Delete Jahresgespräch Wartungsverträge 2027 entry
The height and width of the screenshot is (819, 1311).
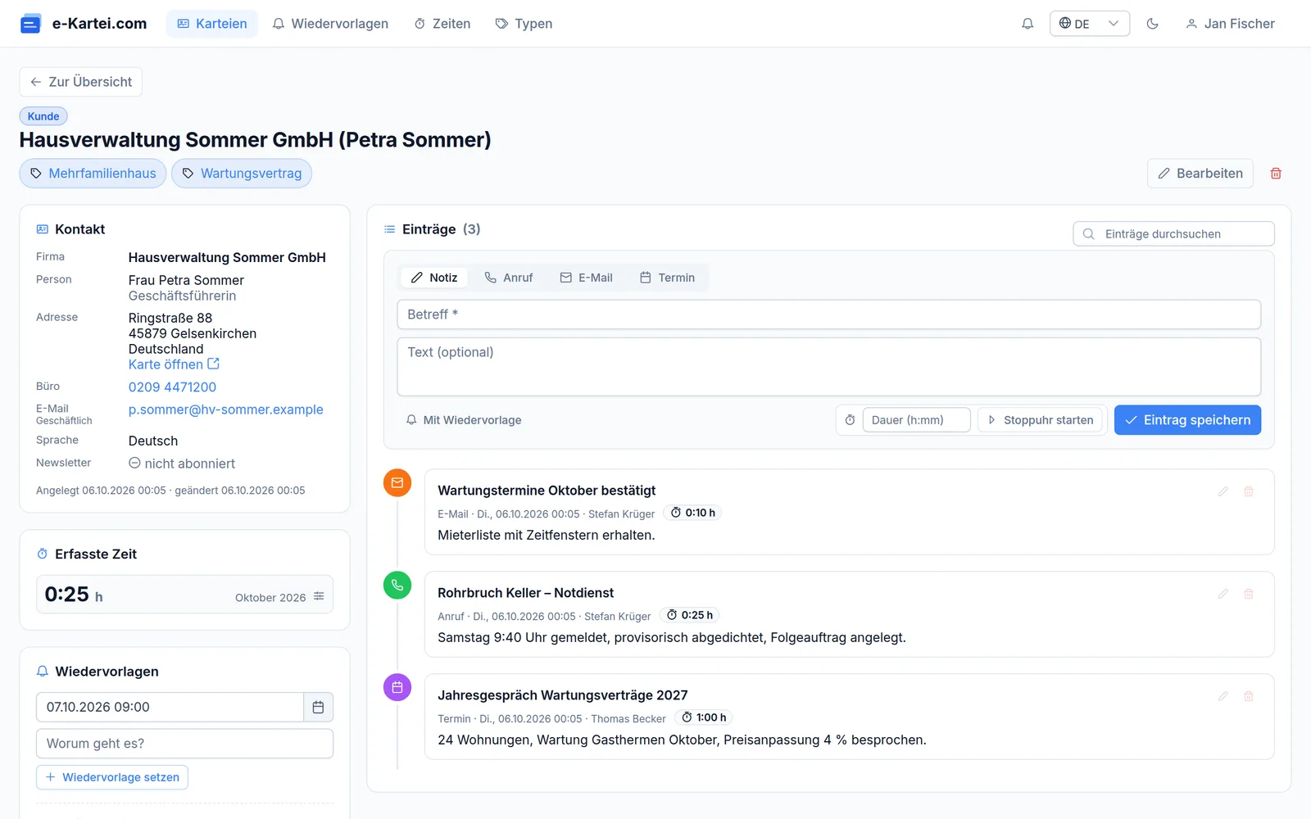click(1249, 696)
